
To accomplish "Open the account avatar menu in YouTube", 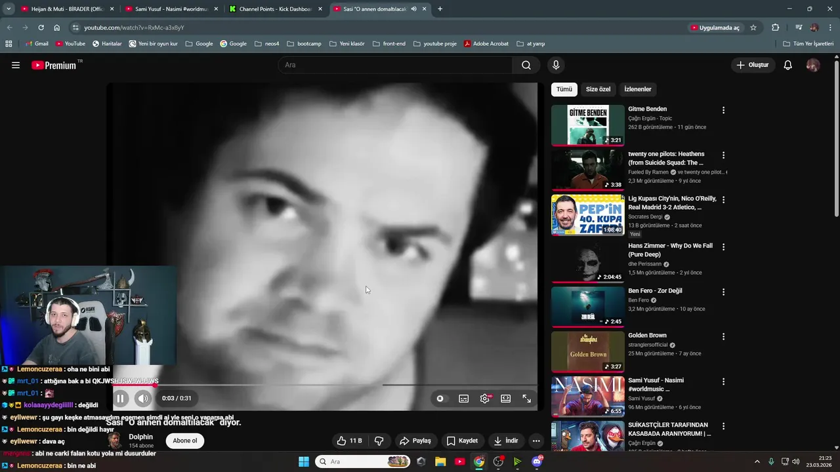I will (x=813, y=65).
